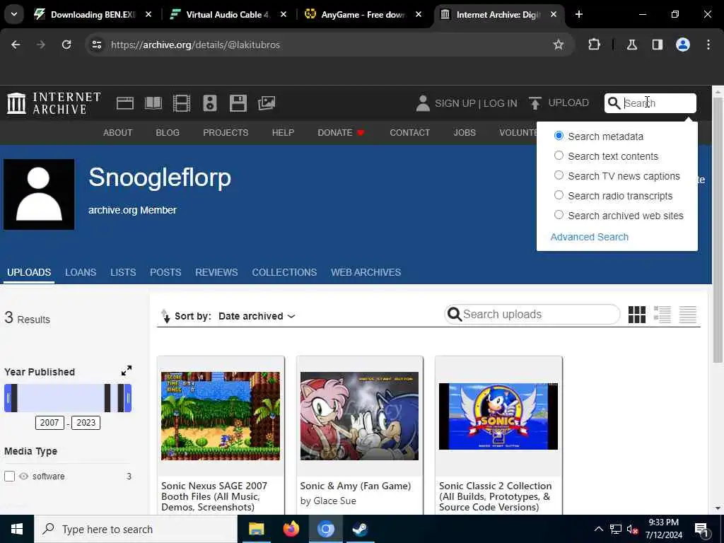Open Sonic & Amy fan game thumbnail

point(359,416)
